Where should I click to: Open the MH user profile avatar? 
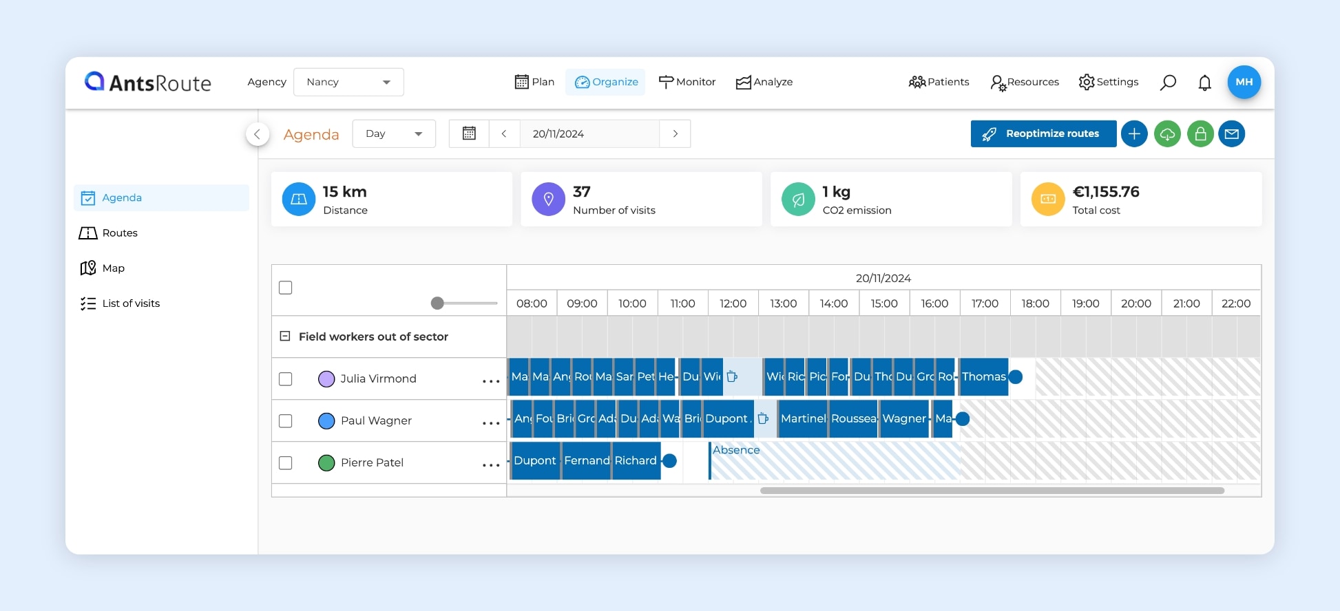pyautogui.click(x=1244, y=82)
